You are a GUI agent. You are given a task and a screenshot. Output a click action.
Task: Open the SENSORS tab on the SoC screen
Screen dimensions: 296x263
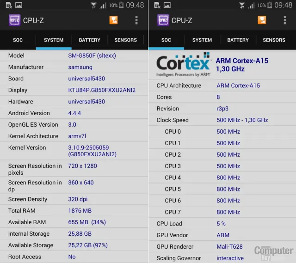274,40
